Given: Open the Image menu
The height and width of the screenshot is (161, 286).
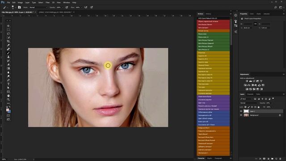Looking at the screenshot, I should click(x=20, y=3).
